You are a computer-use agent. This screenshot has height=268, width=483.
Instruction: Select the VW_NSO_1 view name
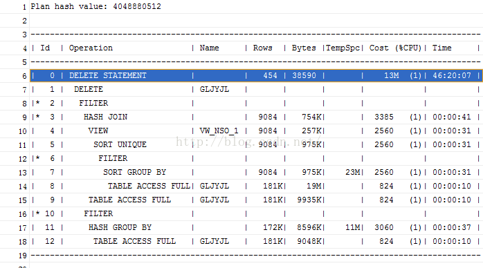pyautogui.click(x=219, y=131)
